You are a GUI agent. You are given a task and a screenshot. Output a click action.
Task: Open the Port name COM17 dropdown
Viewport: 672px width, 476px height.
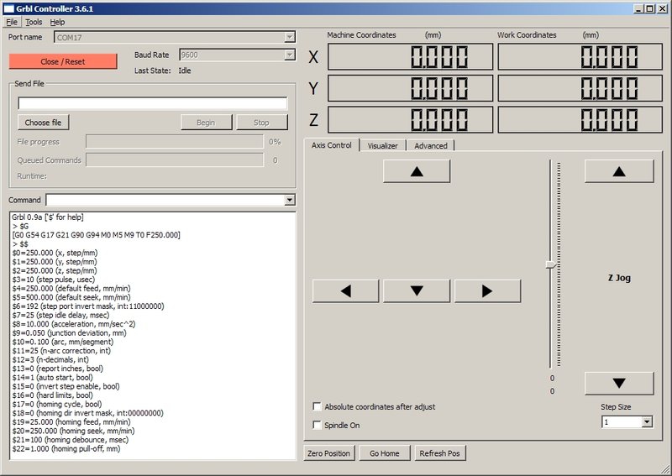290,37
